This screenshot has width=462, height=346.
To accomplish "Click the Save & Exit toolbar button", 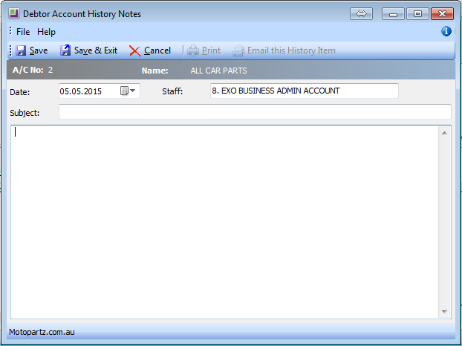I will tap(88, 50).
